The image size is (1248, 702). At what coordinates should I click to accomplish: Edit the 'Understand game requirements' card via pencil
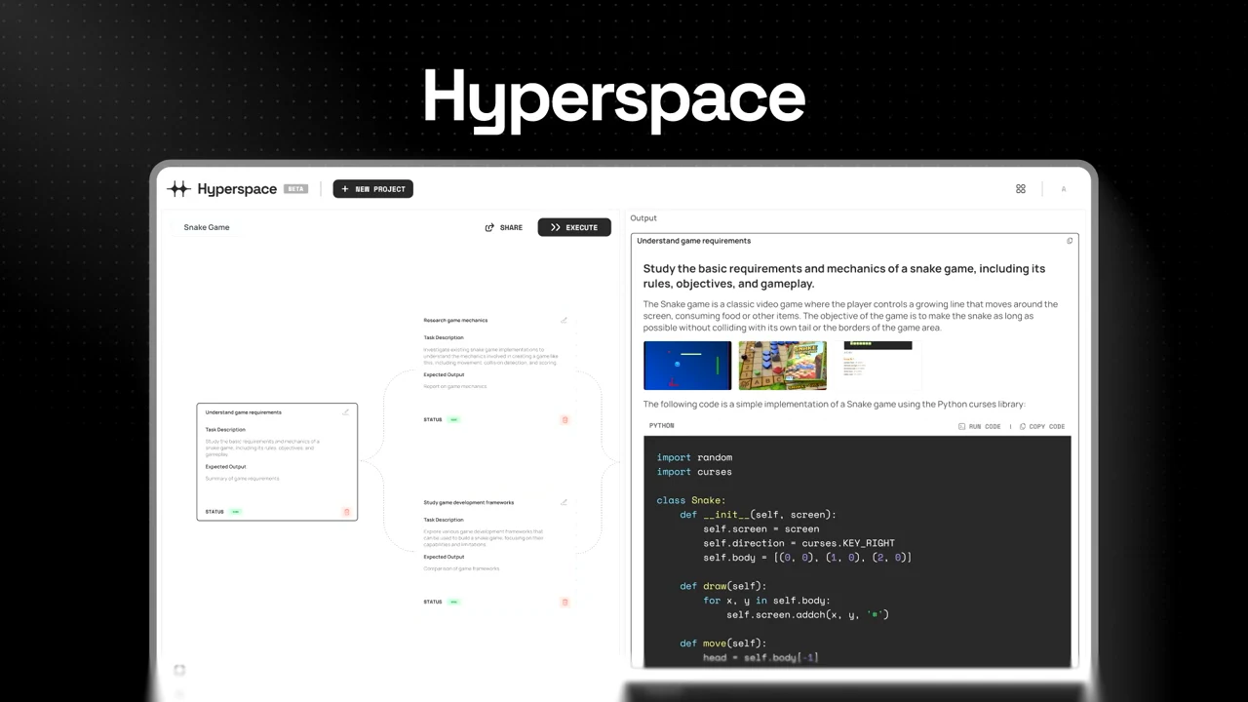(345, 412)
